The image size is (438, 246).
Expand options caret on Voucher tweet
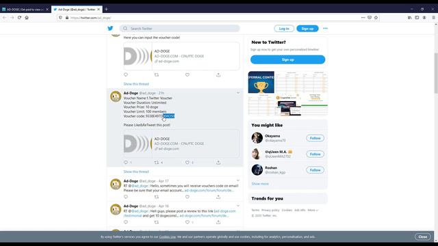click(x=238, y=93)
